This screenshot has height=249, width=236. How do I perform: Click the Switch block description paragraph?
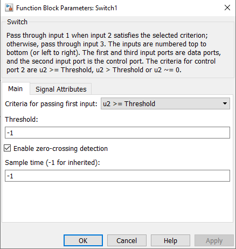click(x=114, y=53)
